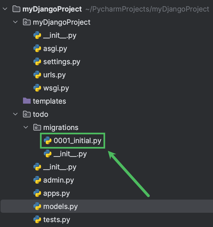
Task: Collapse the inner myDjangoProject package
Action: [15, 22]
